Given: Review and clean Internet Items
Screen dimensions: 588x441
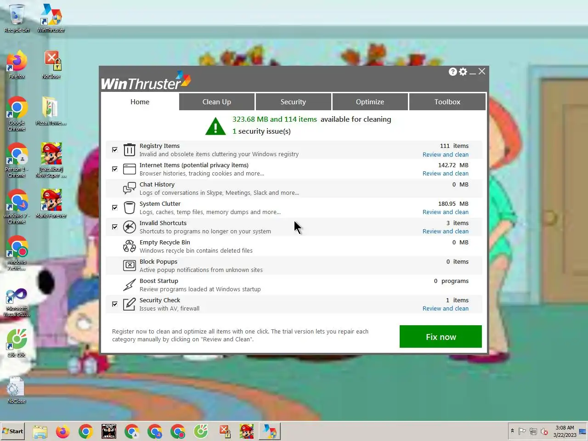Looking at the screenshot, I should click(446, 174).
